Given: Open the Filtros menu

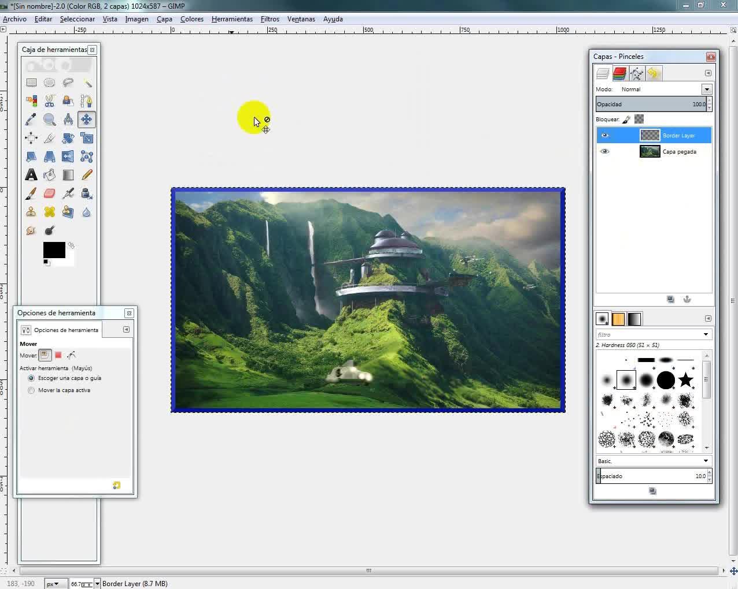Looking at the screenshot, I should pos(270,19).
